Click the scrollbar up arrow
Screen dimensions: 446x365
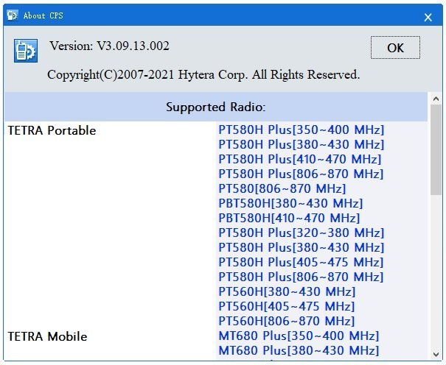coord(436,99)
